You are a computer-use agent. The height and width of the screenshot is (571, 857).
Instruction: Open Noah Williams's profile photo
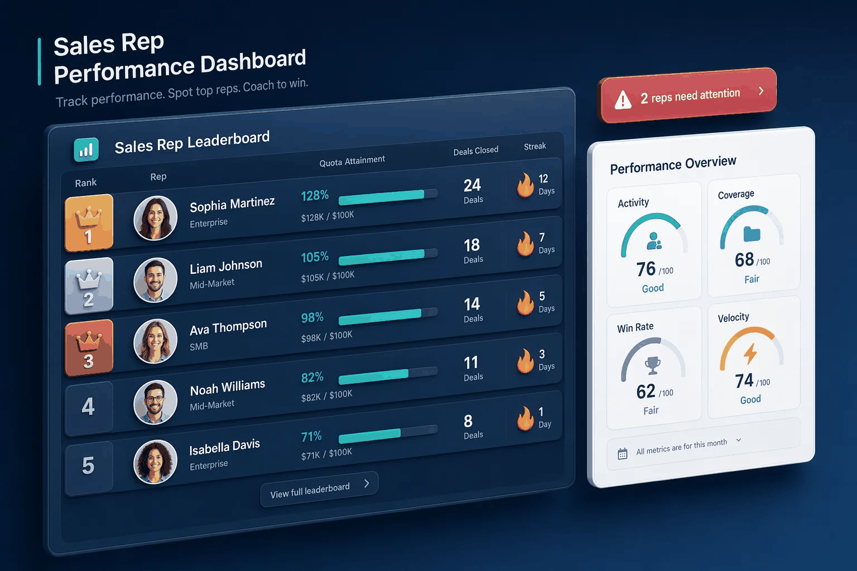155,402
